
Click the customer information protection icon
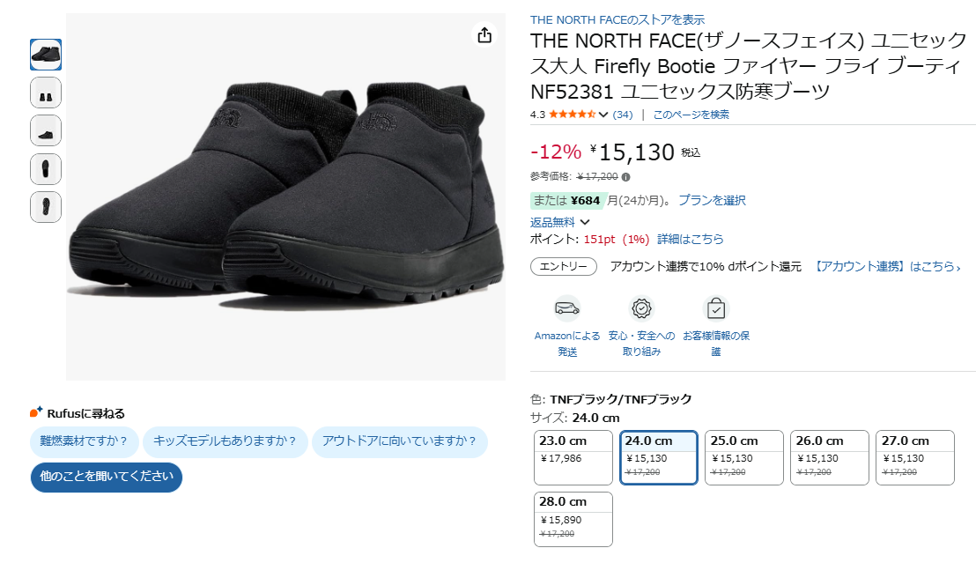[716, 308]
